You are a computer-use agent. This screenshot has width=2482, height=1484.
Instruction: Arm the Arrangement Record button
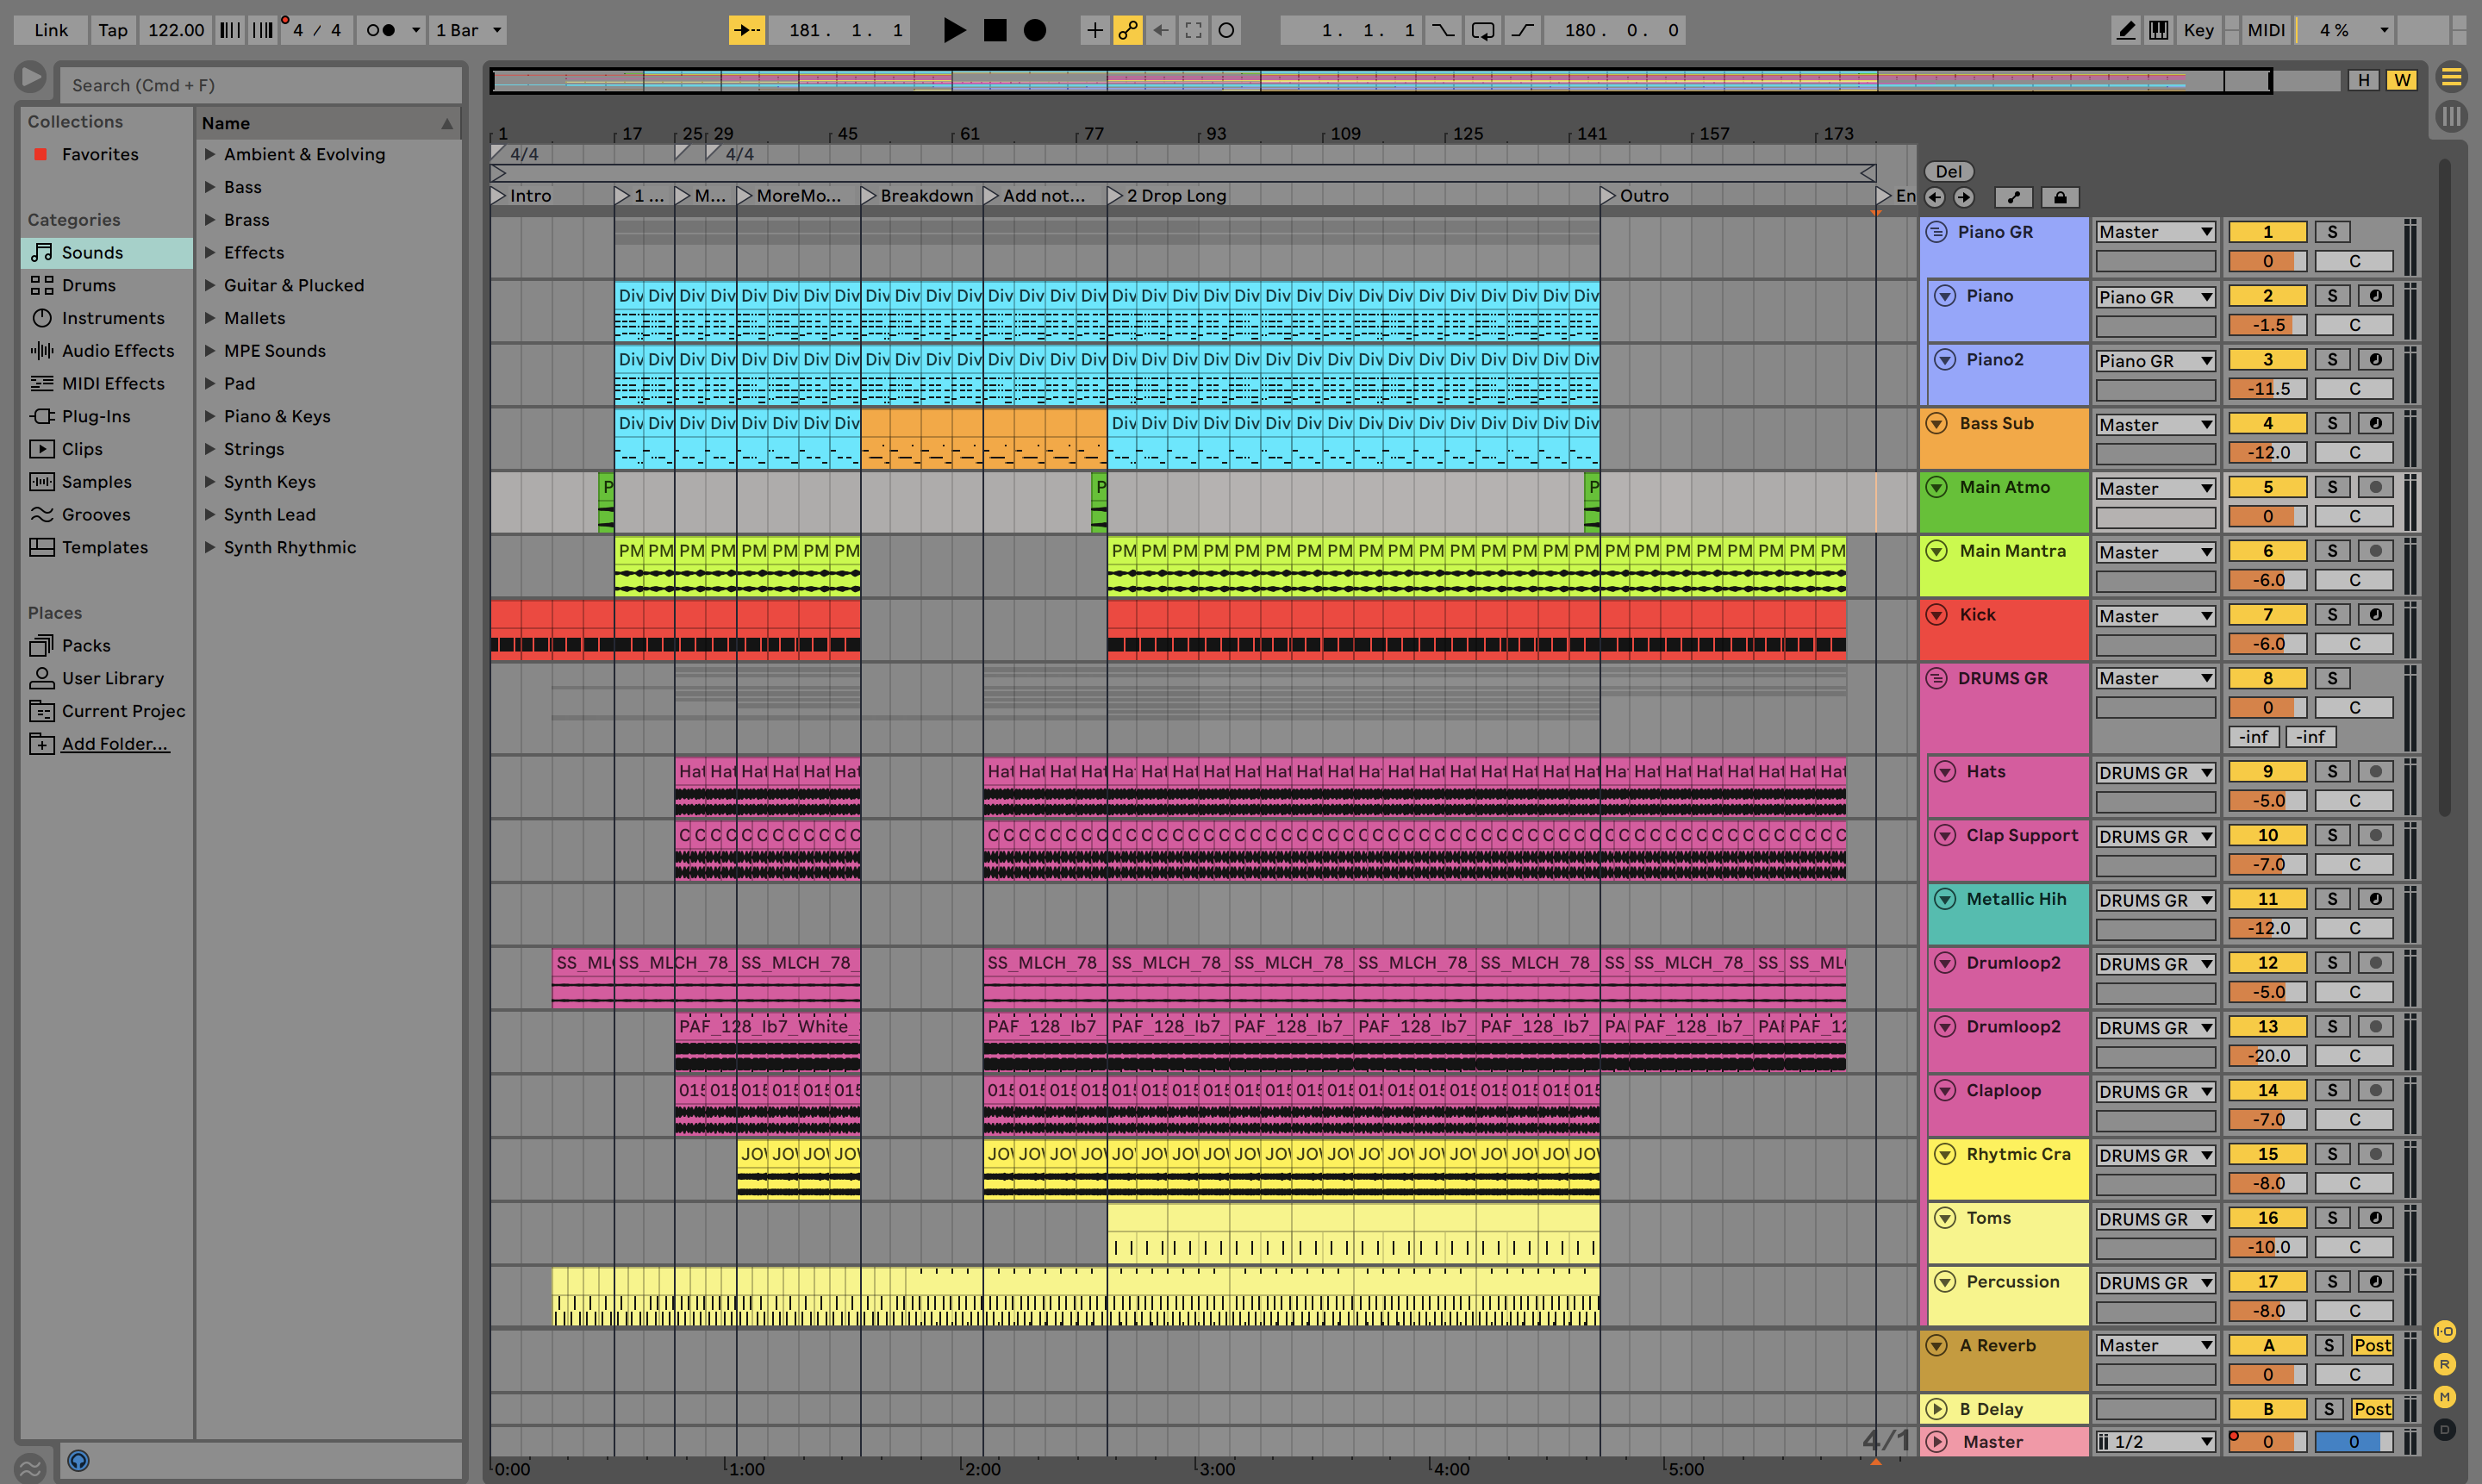coord(1035,30)
